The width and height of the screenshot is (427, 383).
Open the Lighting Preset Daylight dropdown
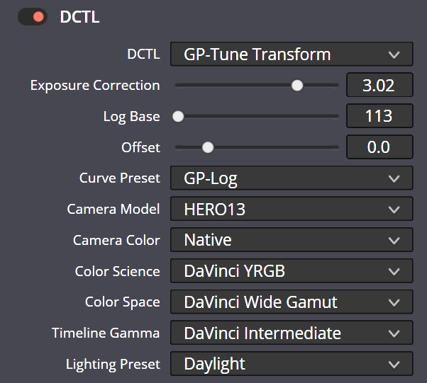292,365
